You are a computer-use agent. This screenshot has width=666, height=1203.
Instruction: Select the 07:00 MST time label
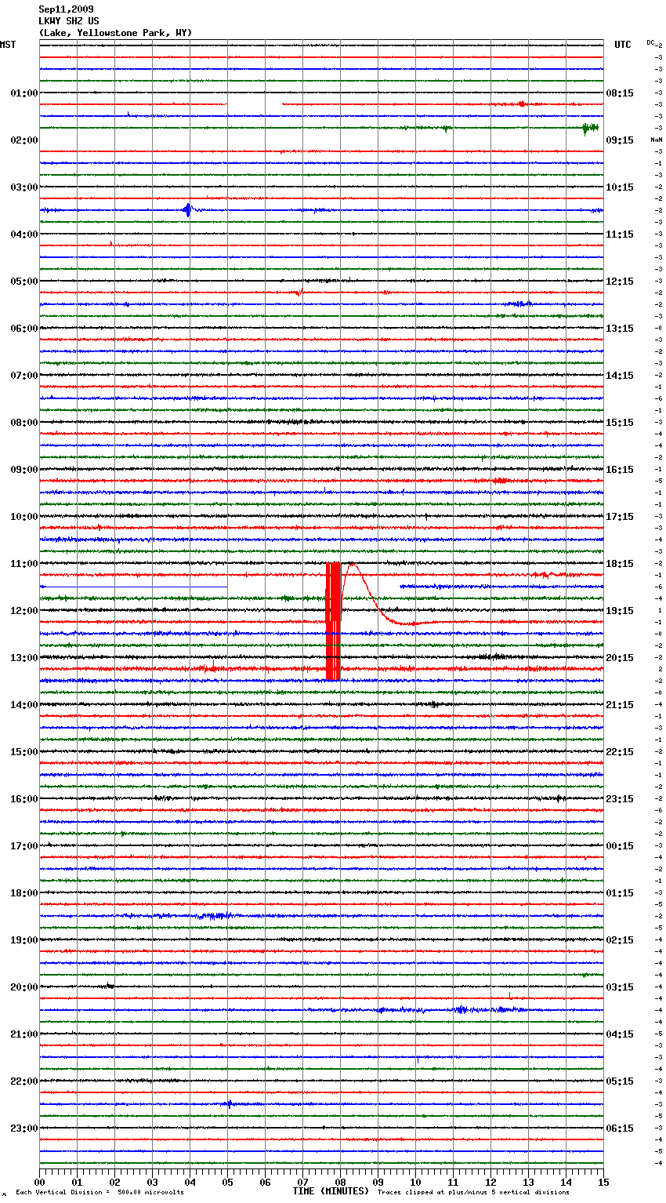[x=24, y=376]
